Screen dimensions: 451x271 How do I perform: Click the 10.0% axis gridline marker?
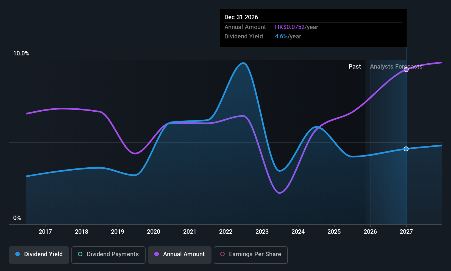pyautogui.click(x=21, y=53)
